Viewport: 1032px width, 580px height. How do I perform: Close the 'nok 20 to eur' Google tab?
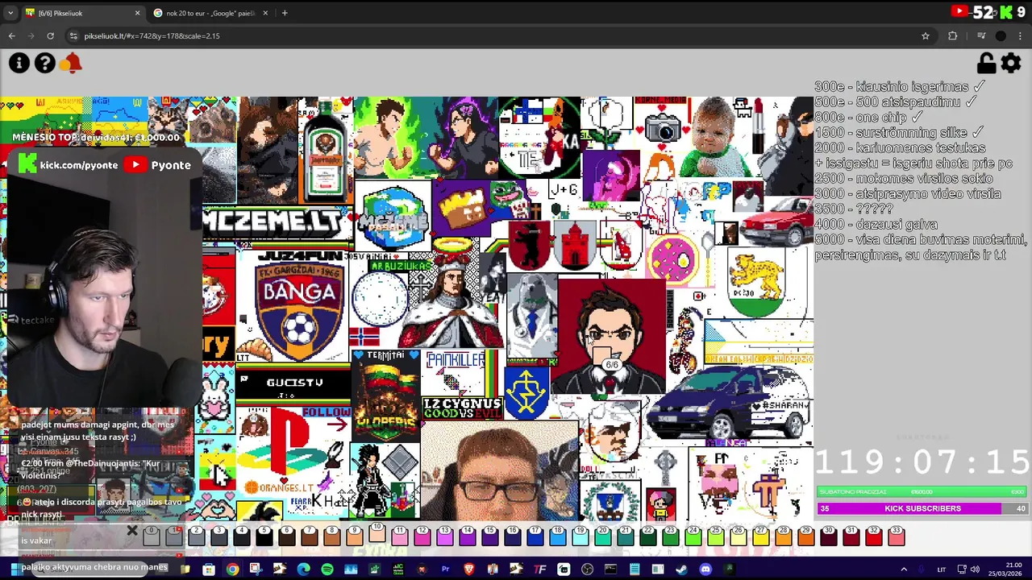point(264,13)
